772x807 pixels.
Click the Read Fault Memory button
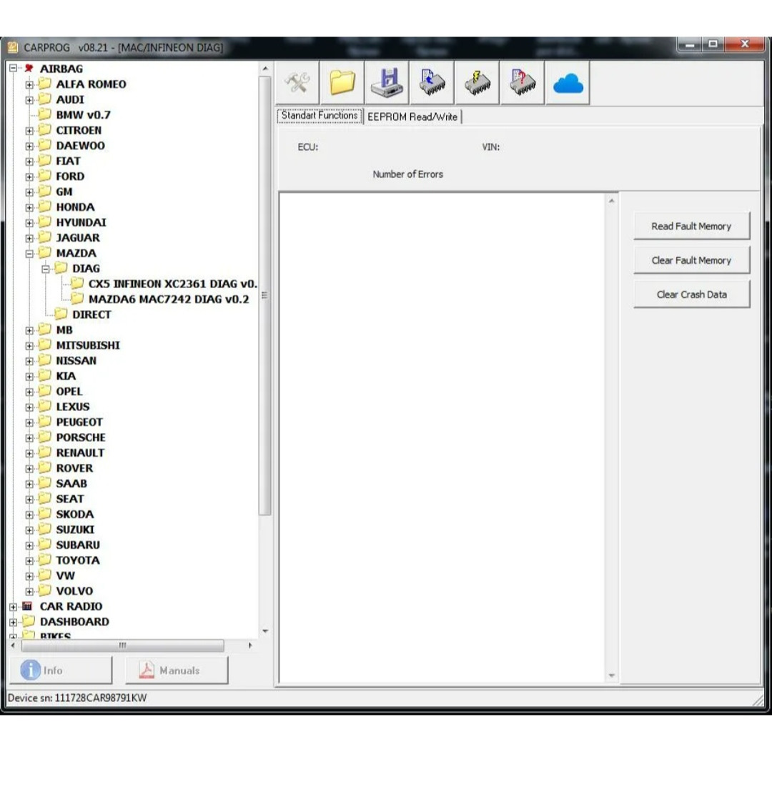pyautogui.click(x=691, y=226)
